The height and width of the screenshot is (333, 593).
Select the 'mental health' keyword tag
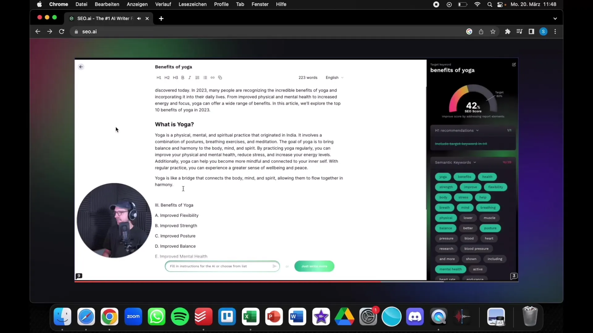[450, 269]
